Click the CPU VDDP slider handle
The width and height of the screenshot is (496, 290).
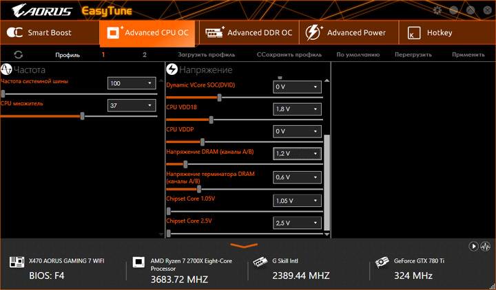pyautogui.click(x=203, y=142)
